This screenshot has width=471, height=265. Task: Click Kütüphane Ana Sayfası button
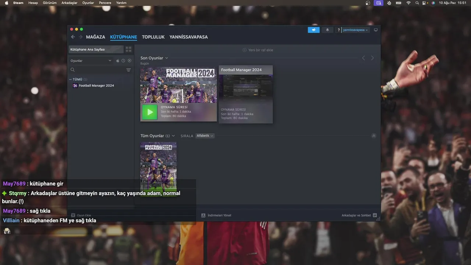(x=96, y=49)
